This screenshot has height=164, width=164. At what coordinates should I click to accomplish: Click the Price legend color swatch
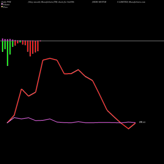point(2,7)
